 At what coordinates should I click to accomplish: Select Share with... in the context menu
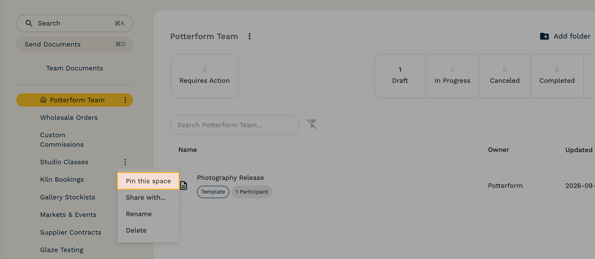(x=148, y=197)
